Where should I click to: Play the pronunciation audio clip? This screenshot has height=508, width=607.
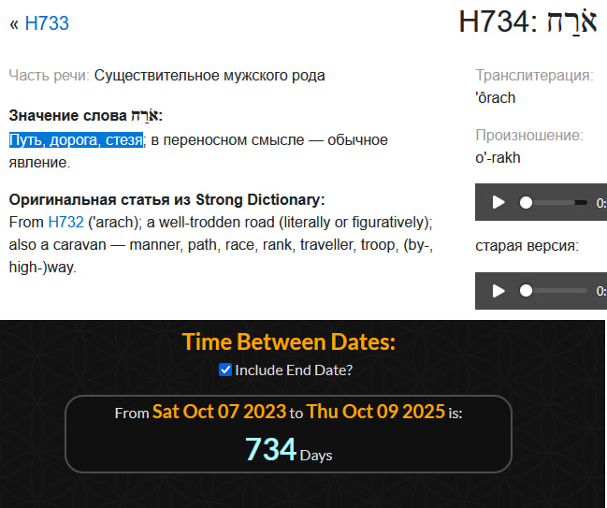498,202
